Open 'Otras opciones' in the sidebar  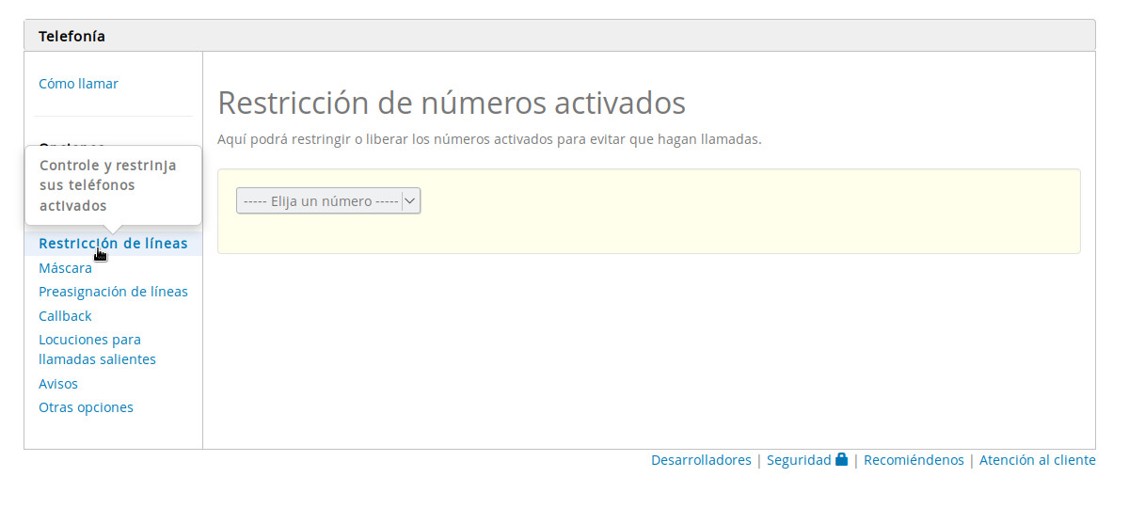pos(86,407)
